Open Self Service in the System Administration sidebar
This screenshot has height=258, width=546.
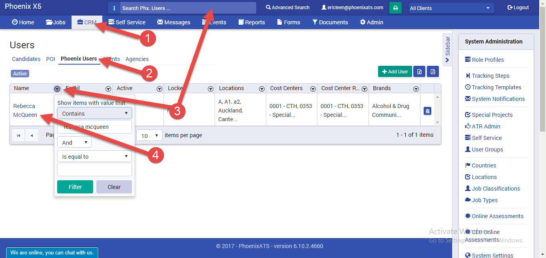(484, 138)
